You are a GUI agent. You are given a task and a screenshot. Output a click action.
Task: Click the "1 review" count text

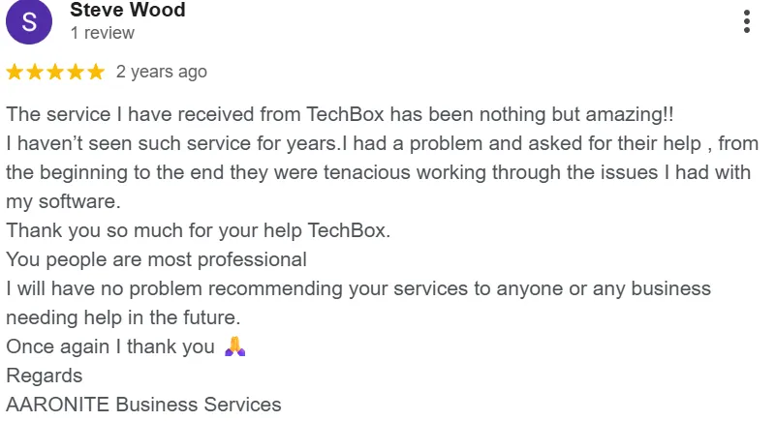(103, 33)
